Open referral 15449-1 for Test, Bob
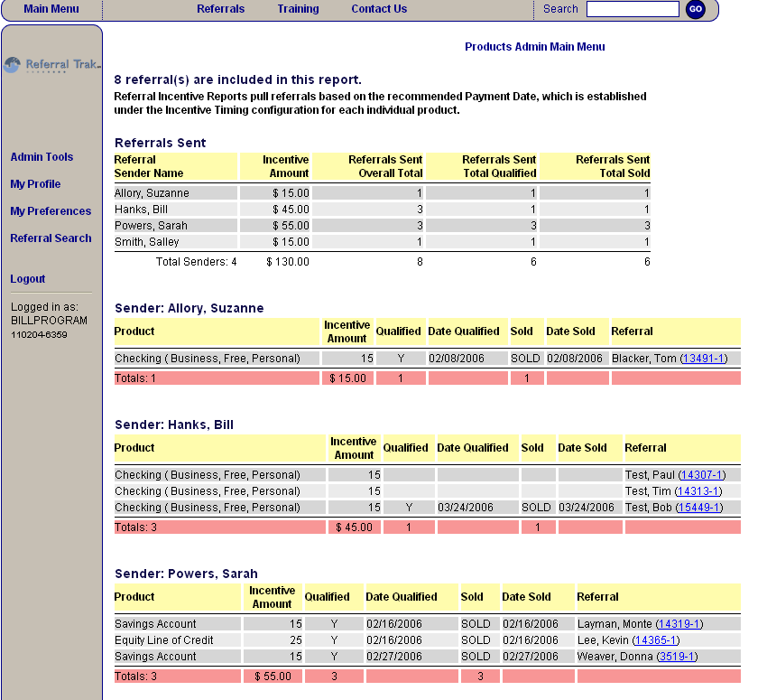 tap(698, 507)
